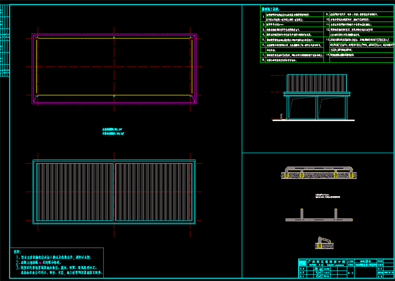This screenshot has height=281, width=395.
Task: Select the gray pipe rail with two posts
Action: [x=319, y=215]
